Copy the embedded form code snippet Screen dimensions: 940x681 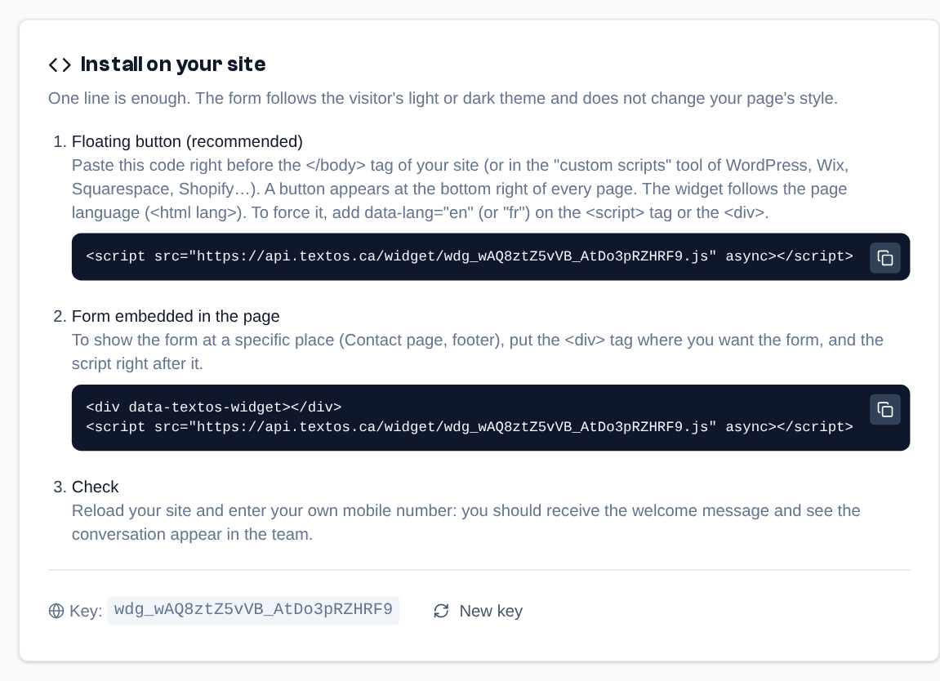coord(884,409)
